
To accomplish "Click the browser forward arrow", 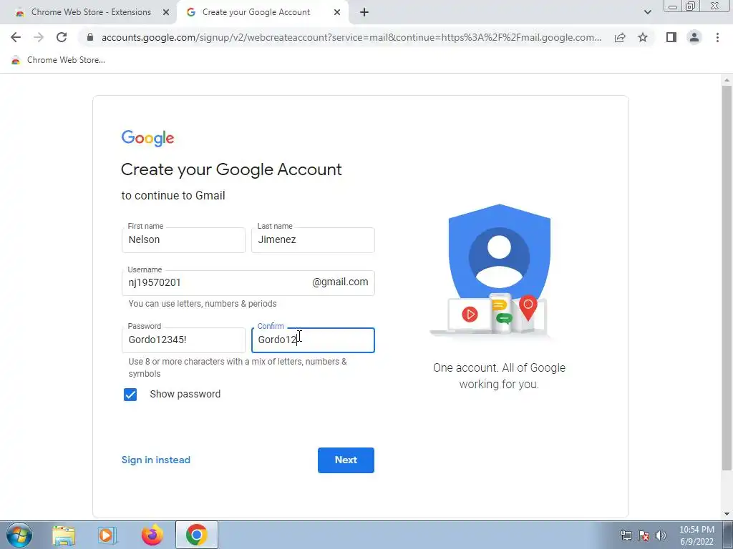I will tap(39, 37).
